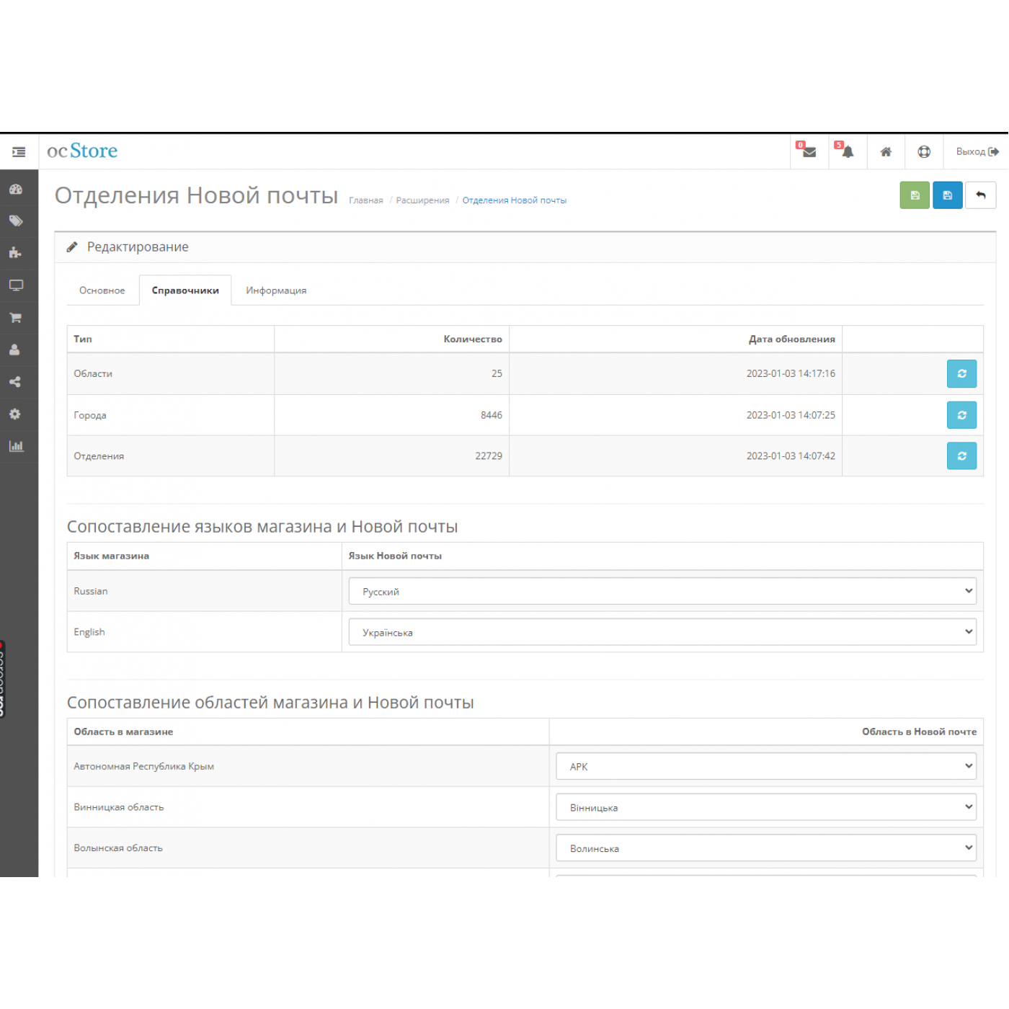Toggle the sidebar menu hamburger icon
This screenshot has width=1009, height=1009.
(x=19, y=152)
